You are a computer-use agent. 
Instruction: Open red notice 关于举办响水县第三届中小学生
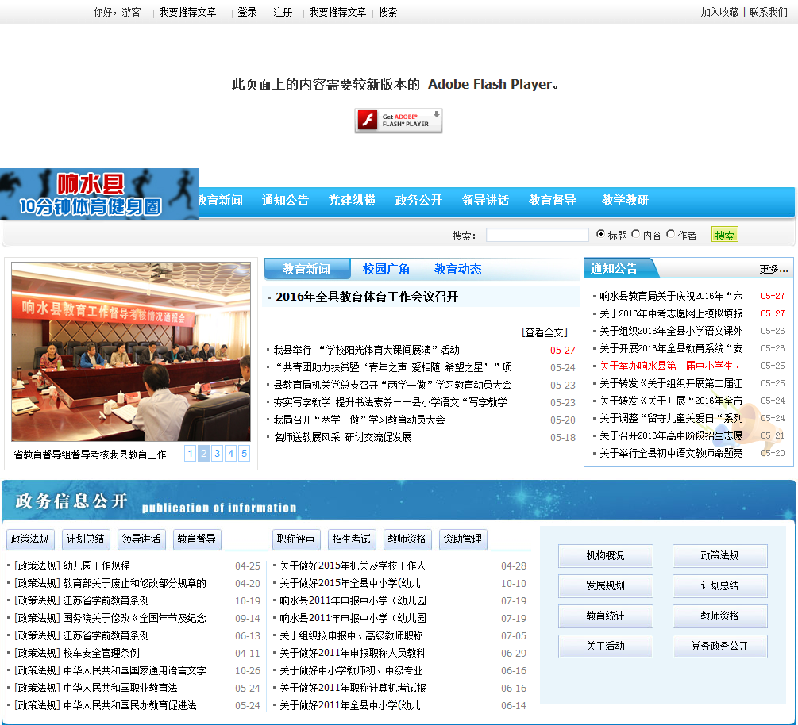669,366
